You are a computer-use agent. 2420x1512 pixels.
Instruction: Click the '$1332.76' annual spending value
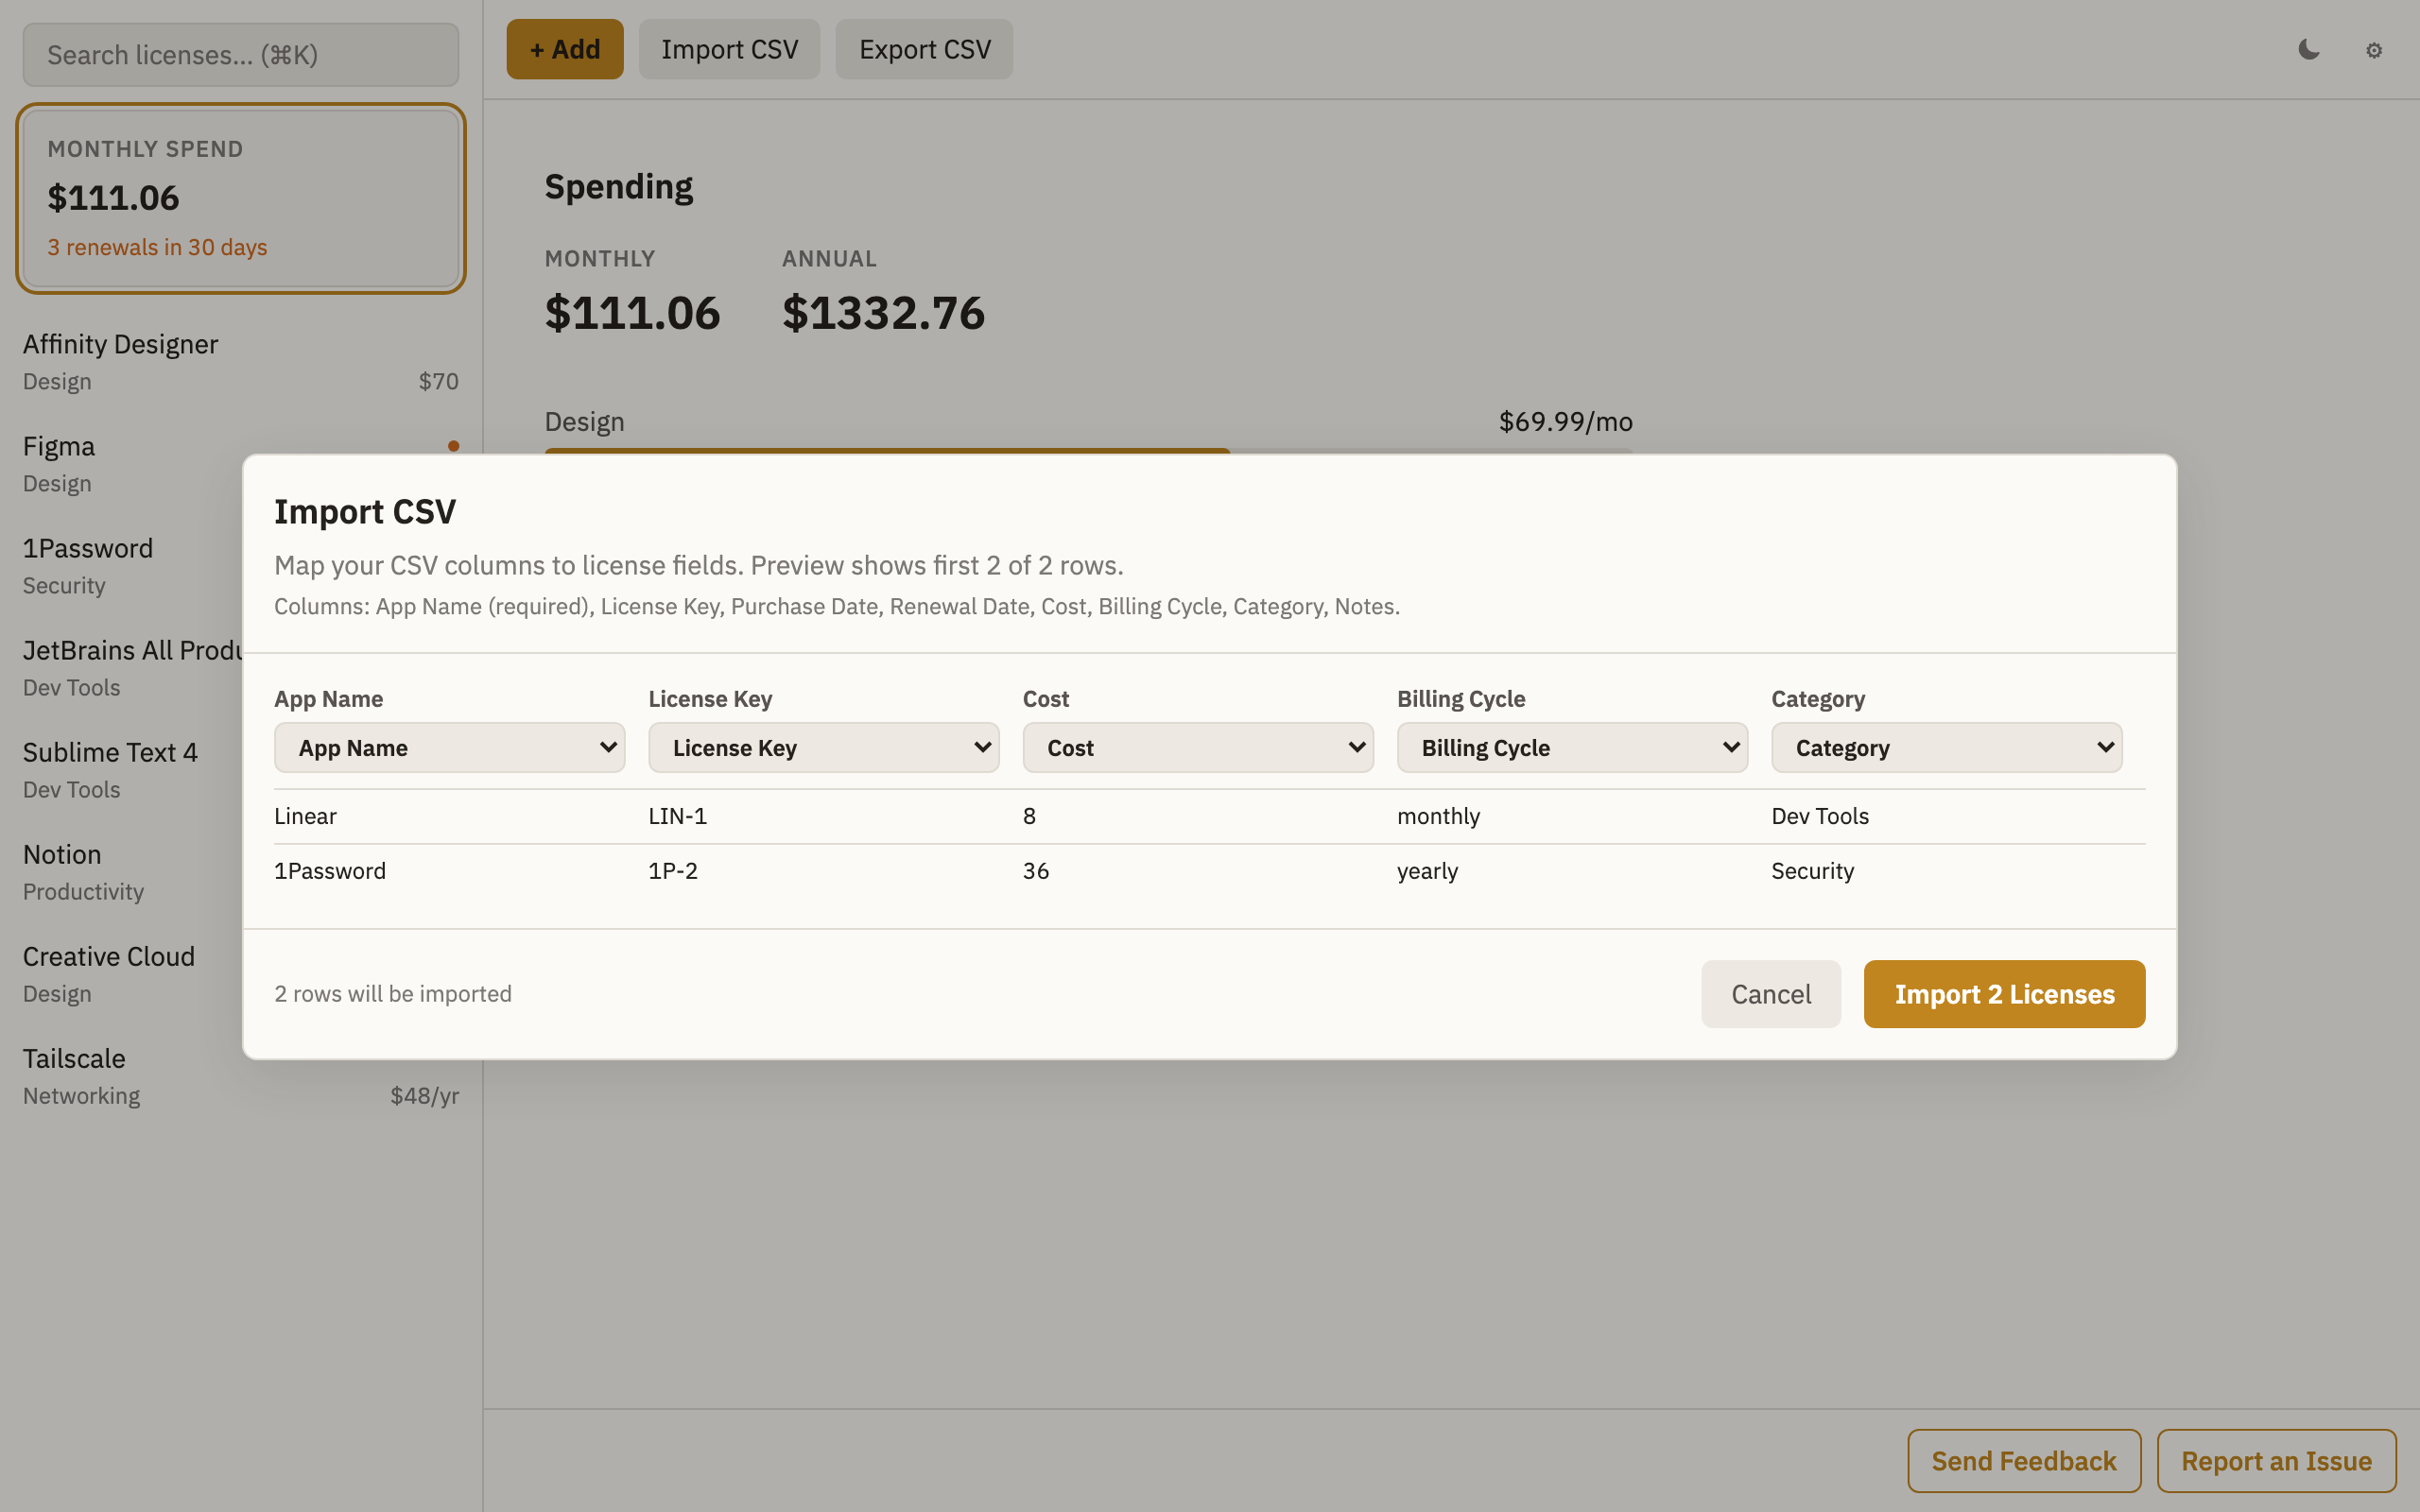click(883, 313)
